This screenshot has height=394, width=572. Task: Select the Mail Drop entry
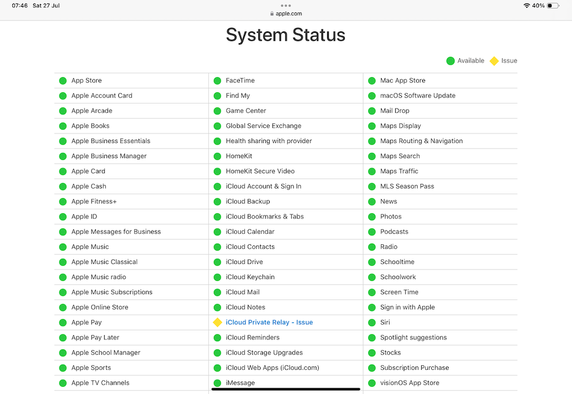pyautogui.click(x=395, y=111)
